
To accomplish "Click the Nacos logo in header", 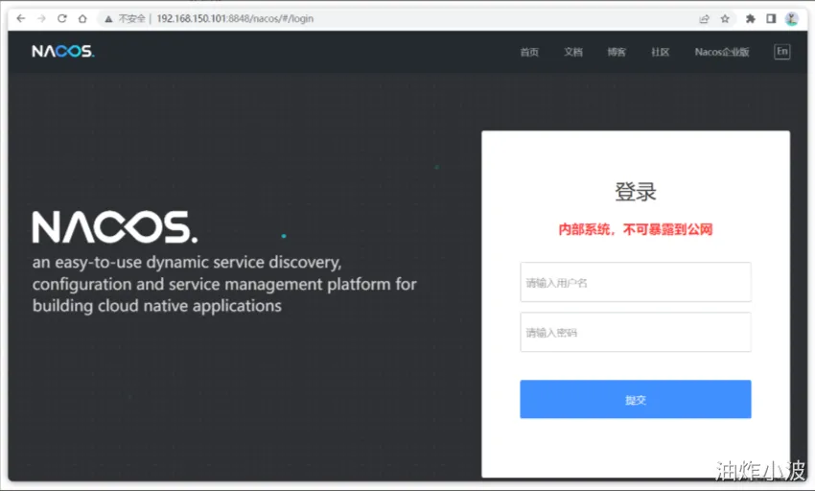I will point(63,51).
